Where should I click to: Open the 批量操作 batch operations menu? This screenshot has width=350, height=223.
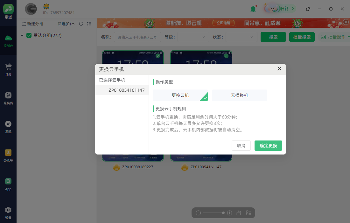[x=334, y=37]
